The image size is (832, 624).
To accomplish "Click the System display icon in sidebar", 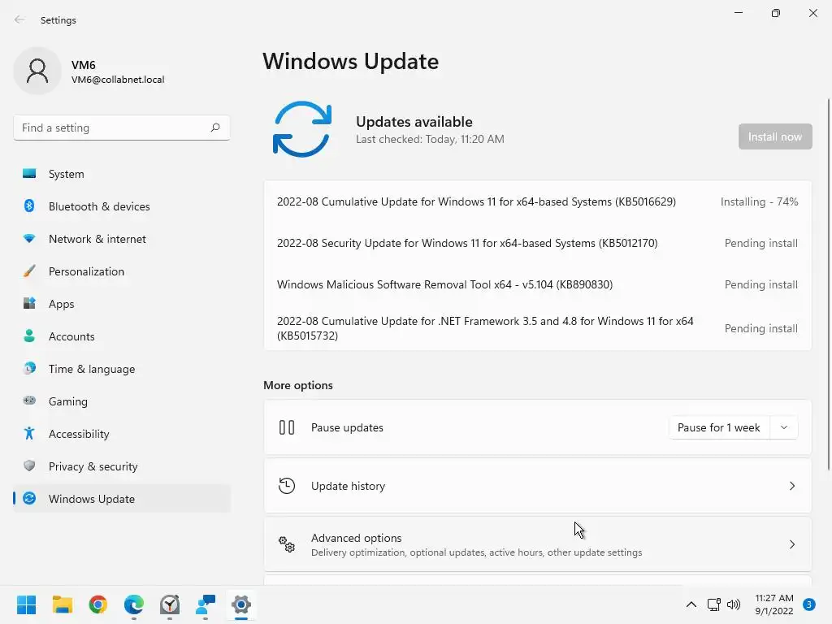I will tap(29, 174).
